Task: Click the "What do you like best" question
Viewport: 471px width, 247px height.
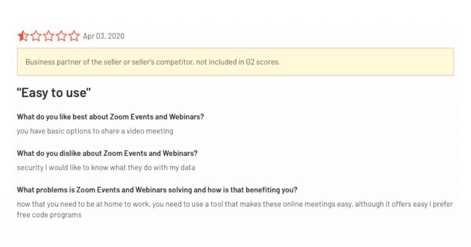Action: pos(110,117)
